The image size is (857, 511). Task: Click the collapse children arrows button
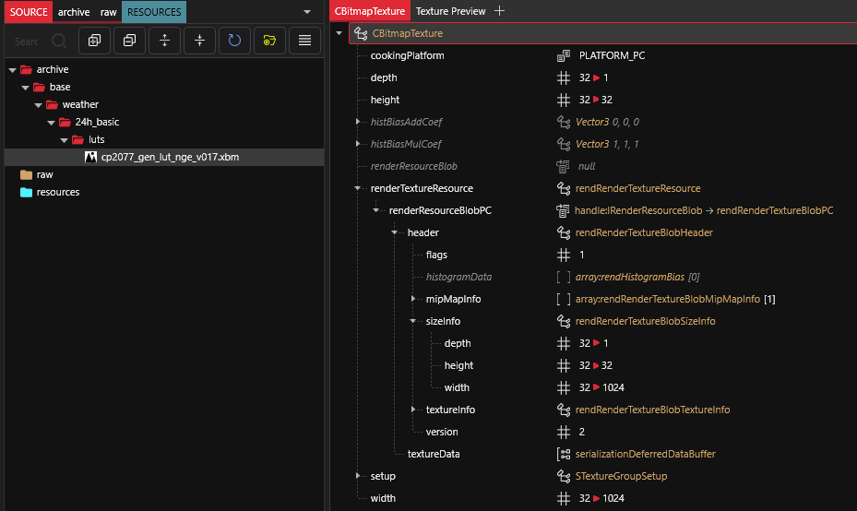tap(199, 41)
